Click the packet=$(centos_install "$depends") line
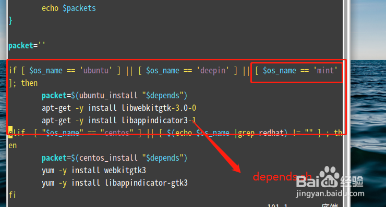 coord(114,158)
